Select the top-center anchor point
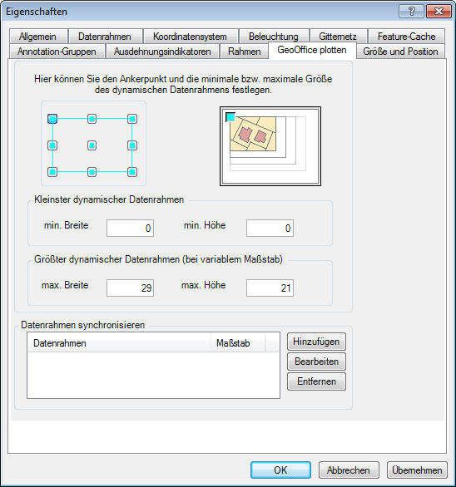Screen dimensions: 456x487 click(x=92, y=119)
